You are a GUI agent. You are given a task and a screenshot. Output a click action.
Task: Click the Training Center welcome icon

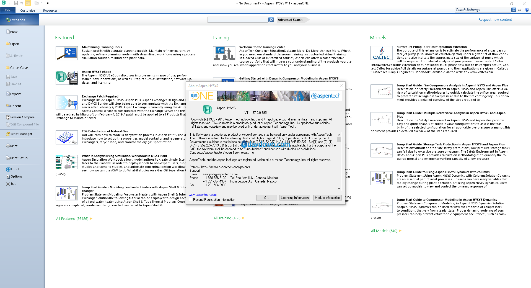click(x=224, y=53)
